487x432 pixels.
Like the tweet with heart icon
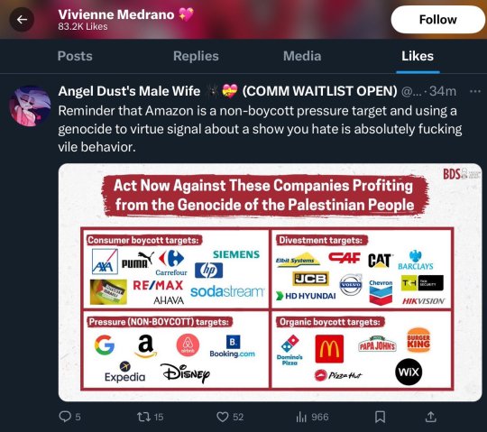(x=230, y=417)
